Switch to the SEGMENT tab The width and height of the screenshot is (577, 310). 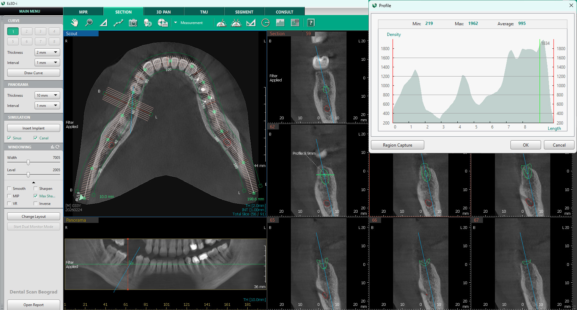244,12
